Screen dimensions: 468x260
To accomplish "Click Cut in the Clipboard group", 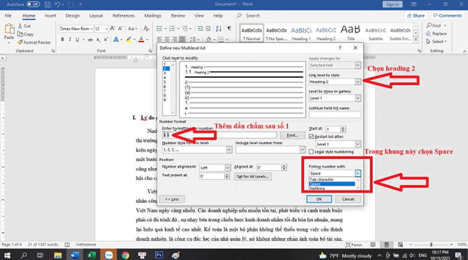I will [x=25, y=26].
